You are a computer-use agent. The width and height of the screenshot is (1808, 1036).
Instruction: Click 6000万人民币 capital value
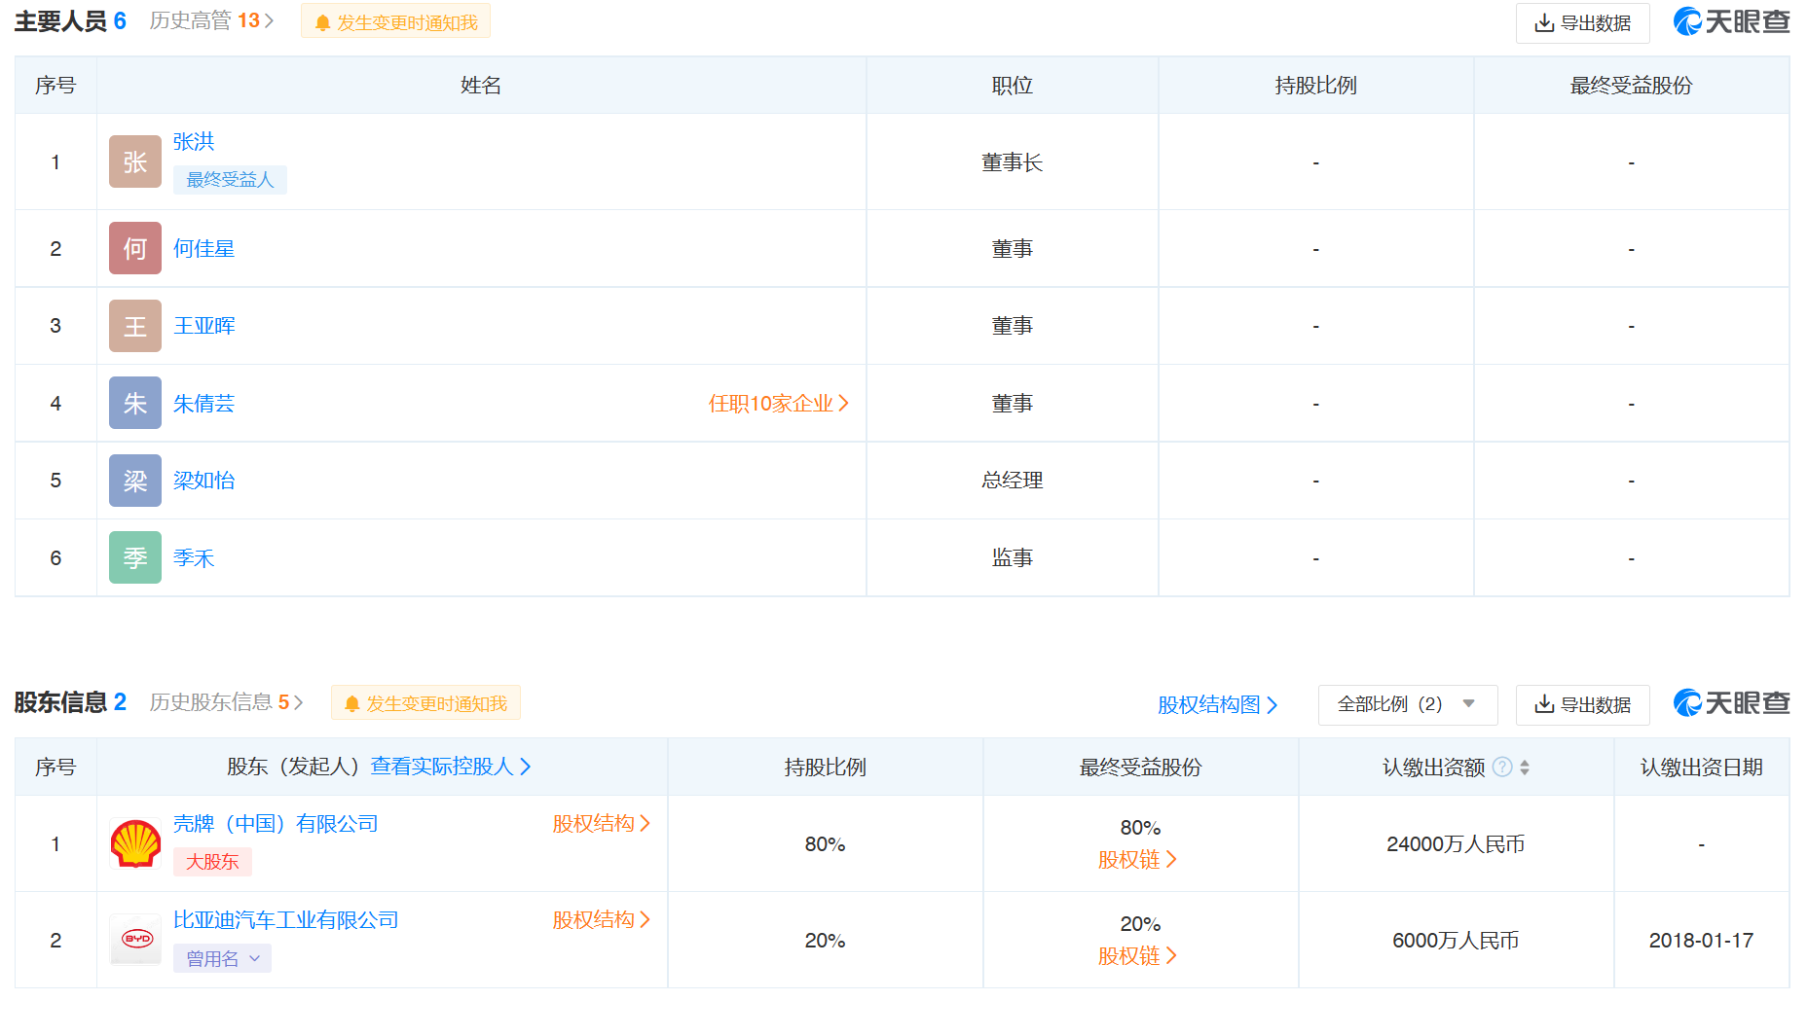pos(1456,940)
